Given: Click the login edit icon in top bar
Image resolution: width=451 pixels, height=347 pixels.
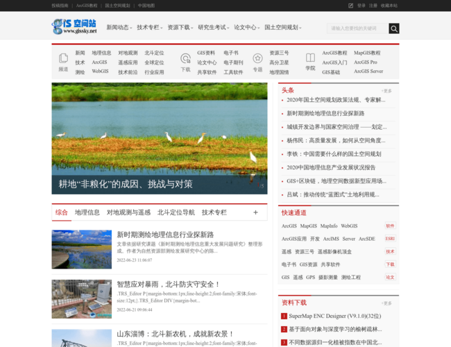Looking at the screenshot, I should [x=350, y=6].
